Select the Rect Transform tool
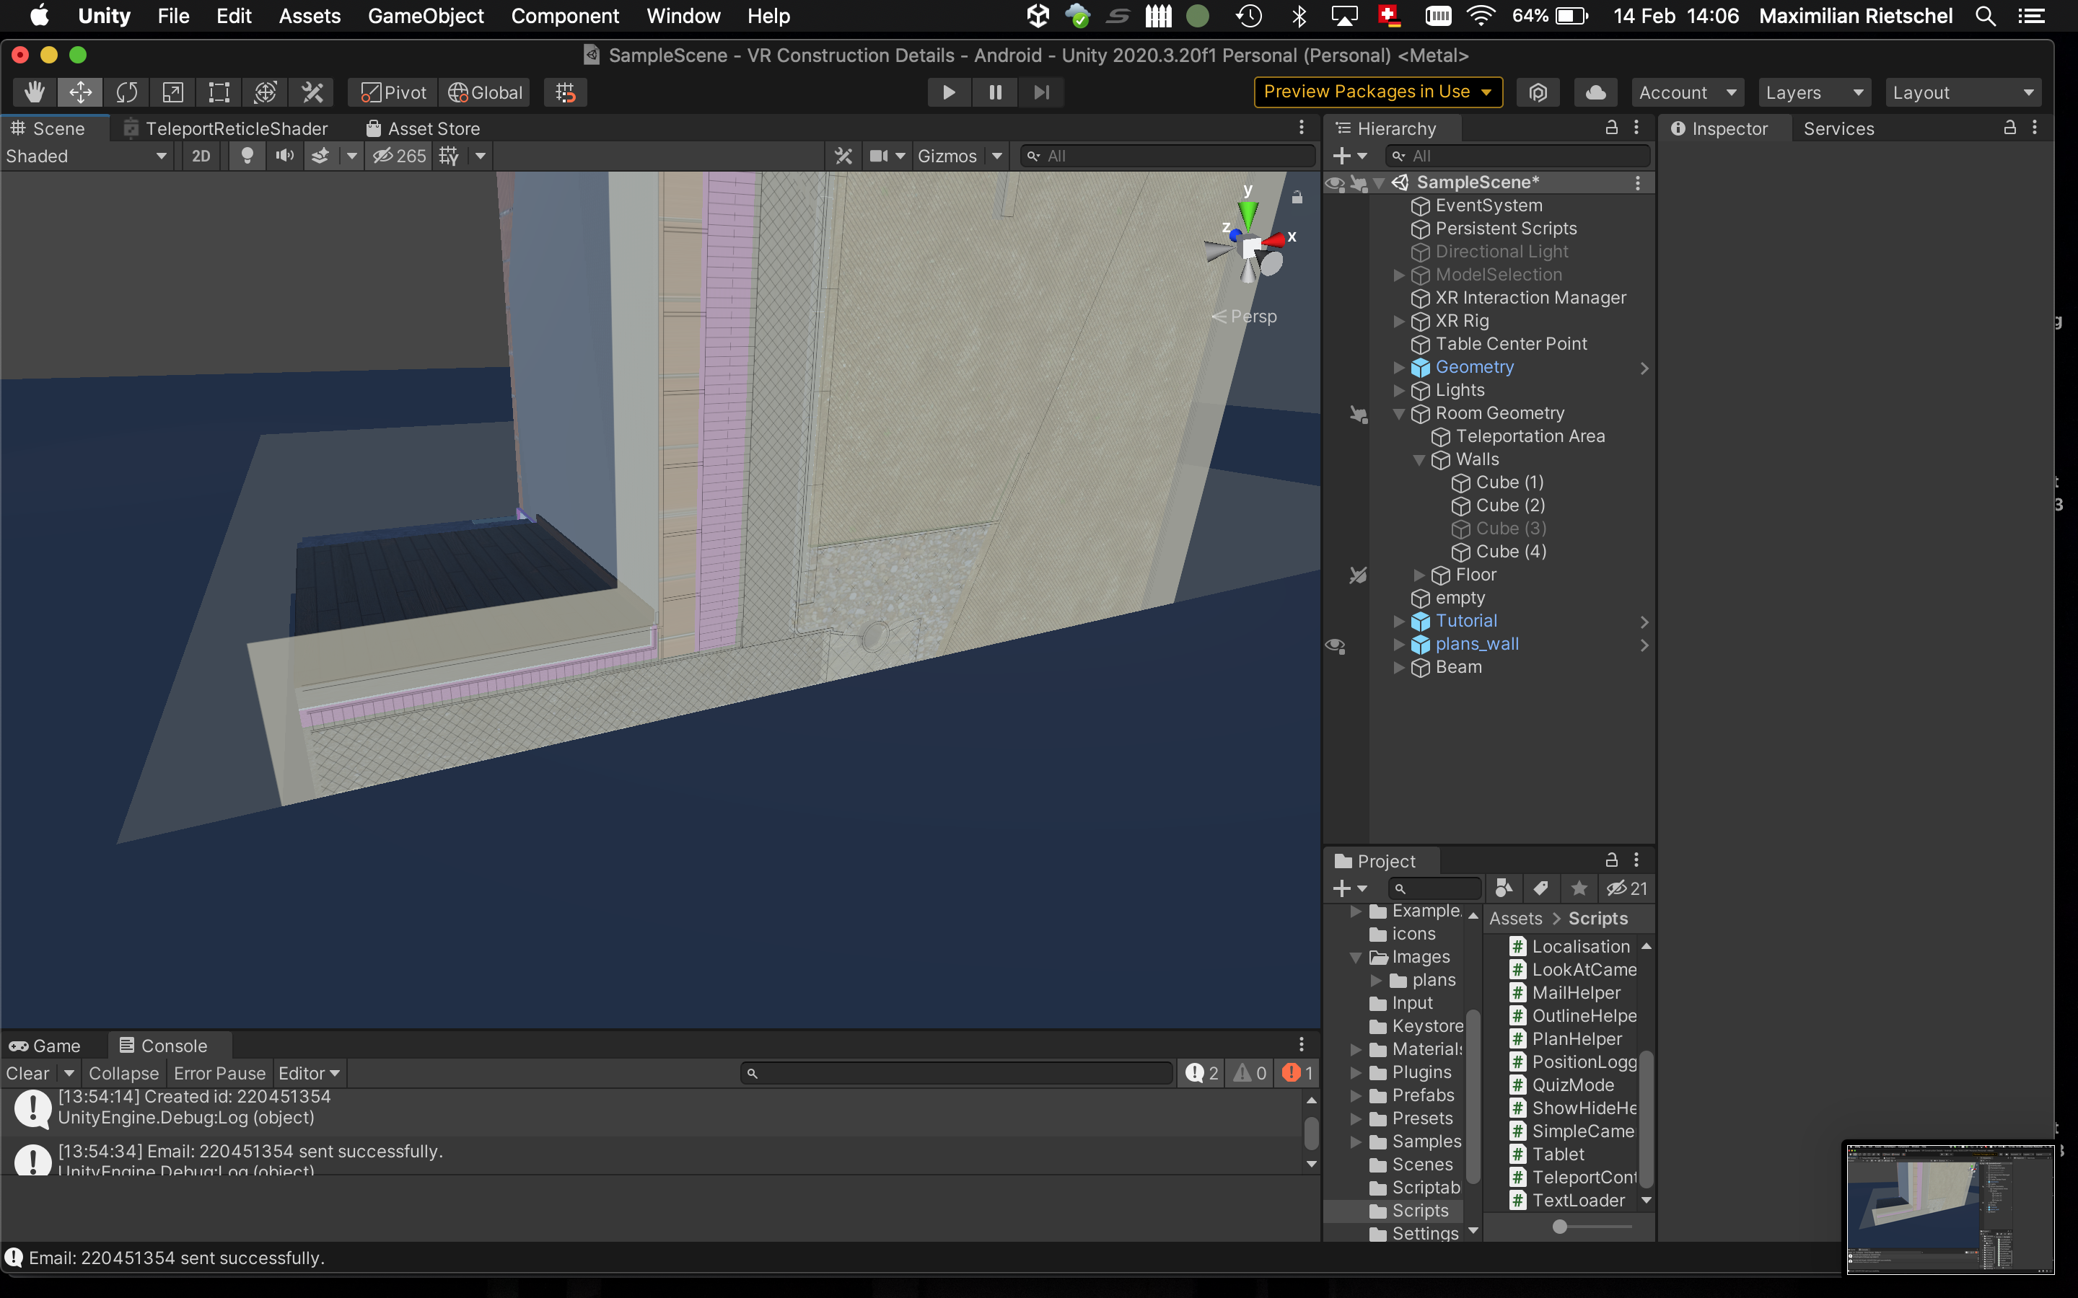The image size is (2078, 1298). click(x=219, y=93)
